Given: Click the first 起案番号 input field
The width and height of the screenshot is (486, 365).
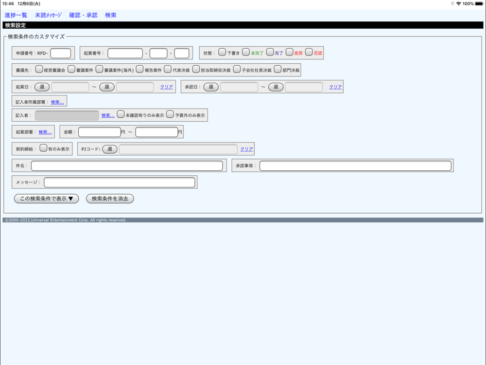Looking at the screenshot, I should click(125, 53).
